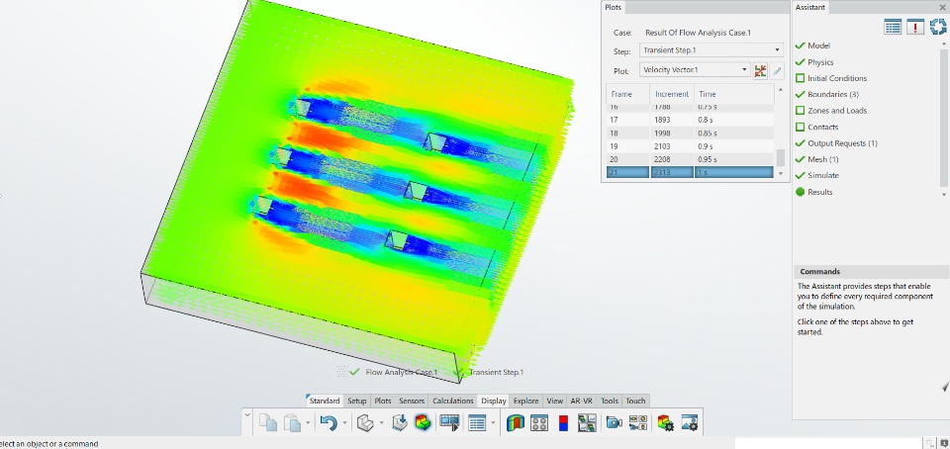The image size is (950, 449).
Task: Switch to the Explore tab
Action: pos(525,401)
